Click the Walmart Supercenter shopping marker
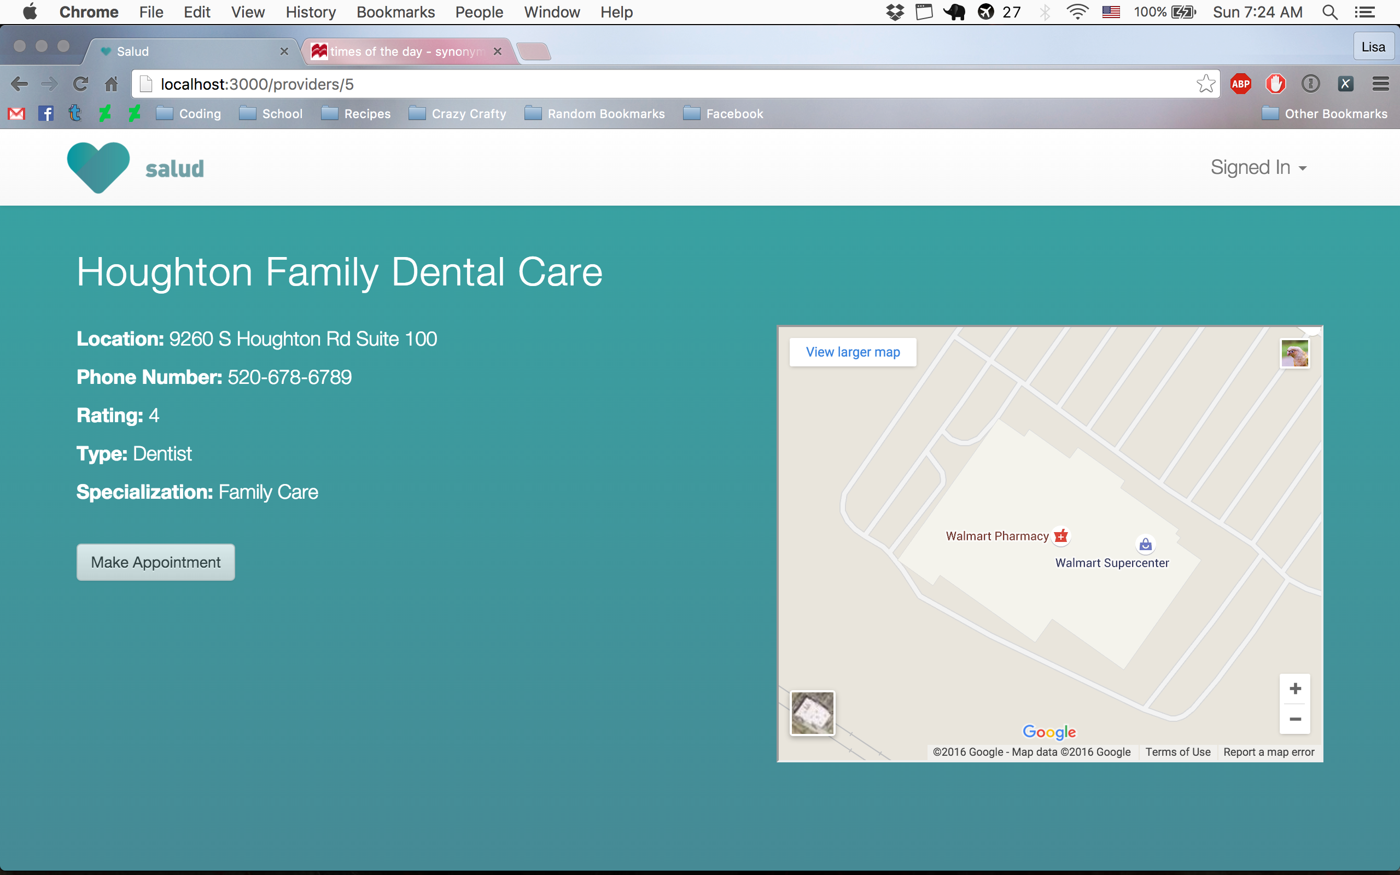The image size is (1400, 875). (x=1146, y=545)
